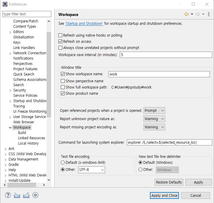Click the Import preferences icon
The width and height of the screenshot is (214, 203).
[17, 195]
